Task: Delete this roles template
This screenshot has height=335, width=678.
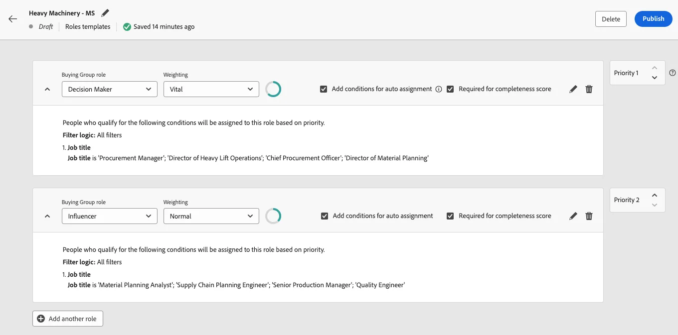Action: tap(611, 19)
